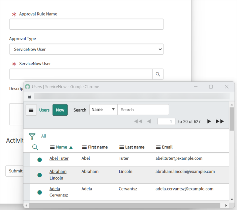Image resolution: width=237 pixels, height=210 pixels.
Task: Go to the next page of users
Action: [x=209, y=121]
